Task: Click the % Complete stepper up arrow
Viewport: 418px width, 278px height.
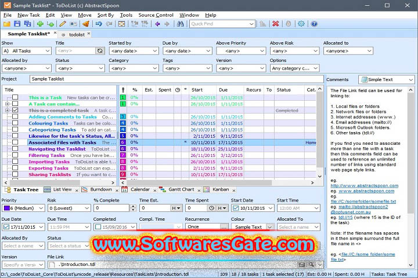Action: click(x=133, y=206)
